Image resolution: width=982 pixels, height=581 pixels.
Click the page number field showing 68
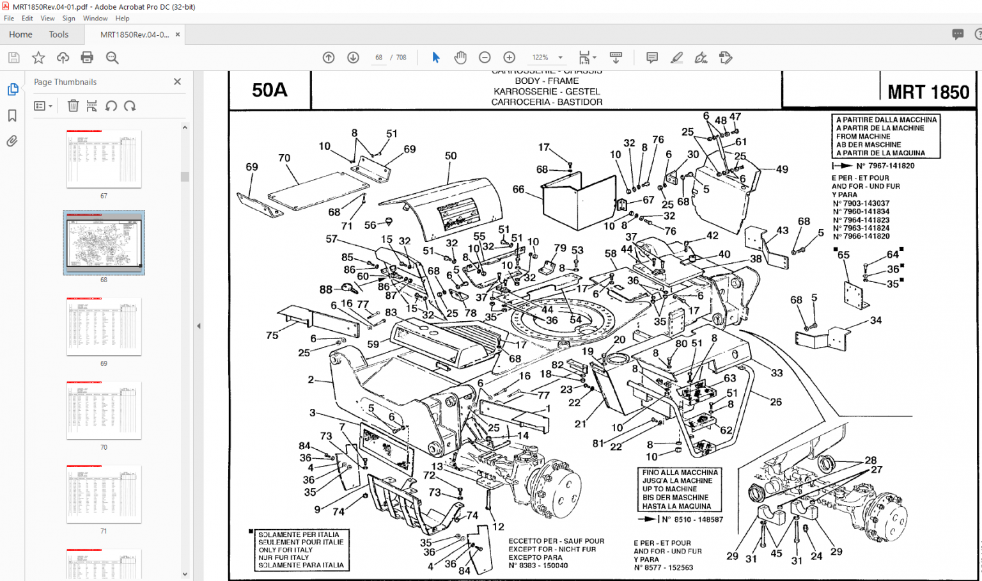[378, 58]
